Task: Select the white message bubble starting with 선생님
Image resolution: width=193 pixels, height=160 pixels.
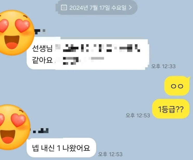Action: tap(88, 54)
